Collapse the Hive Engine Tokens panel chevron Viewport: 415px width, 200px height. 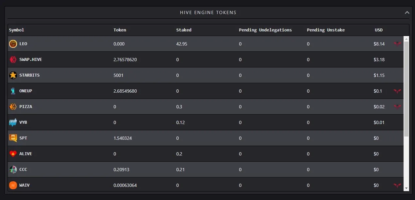pyautogui.click(x=407, y=12)
